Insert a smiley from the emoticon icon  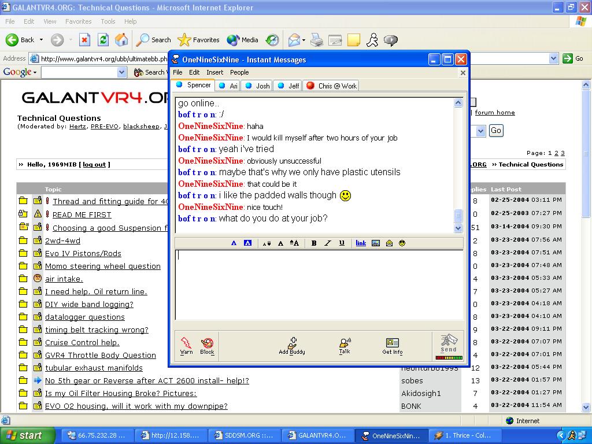pyautogui.click(x=402, y=243)
